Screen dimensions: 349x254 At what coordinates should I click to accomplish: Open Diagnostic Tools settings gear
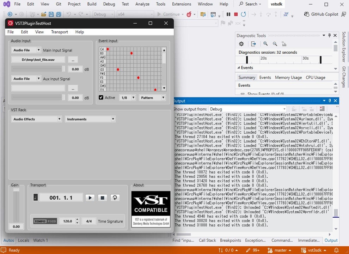point(241,44)
